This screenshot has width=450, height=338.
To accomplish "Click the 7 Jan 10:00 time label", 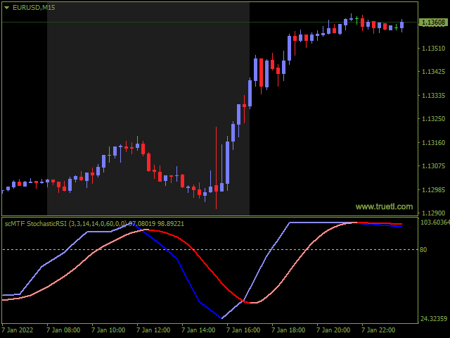I will point(108,330).
